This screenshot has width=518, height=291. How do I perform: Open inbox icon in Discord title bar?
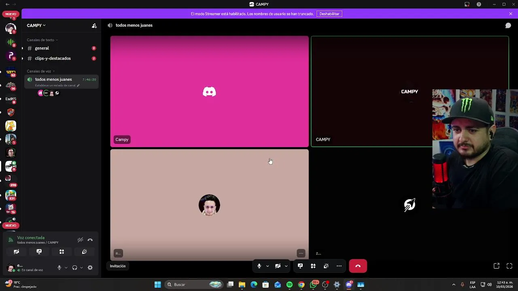point(467,4)
